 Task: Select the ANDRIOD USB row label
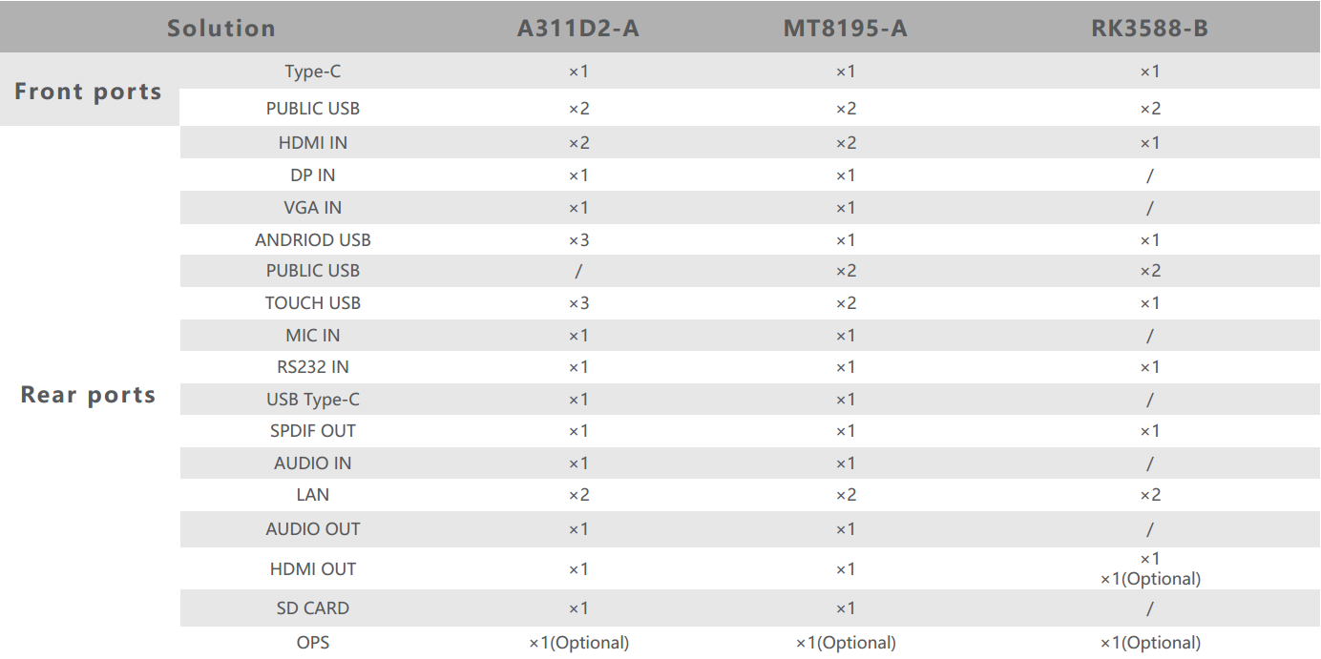click(313, 240)
